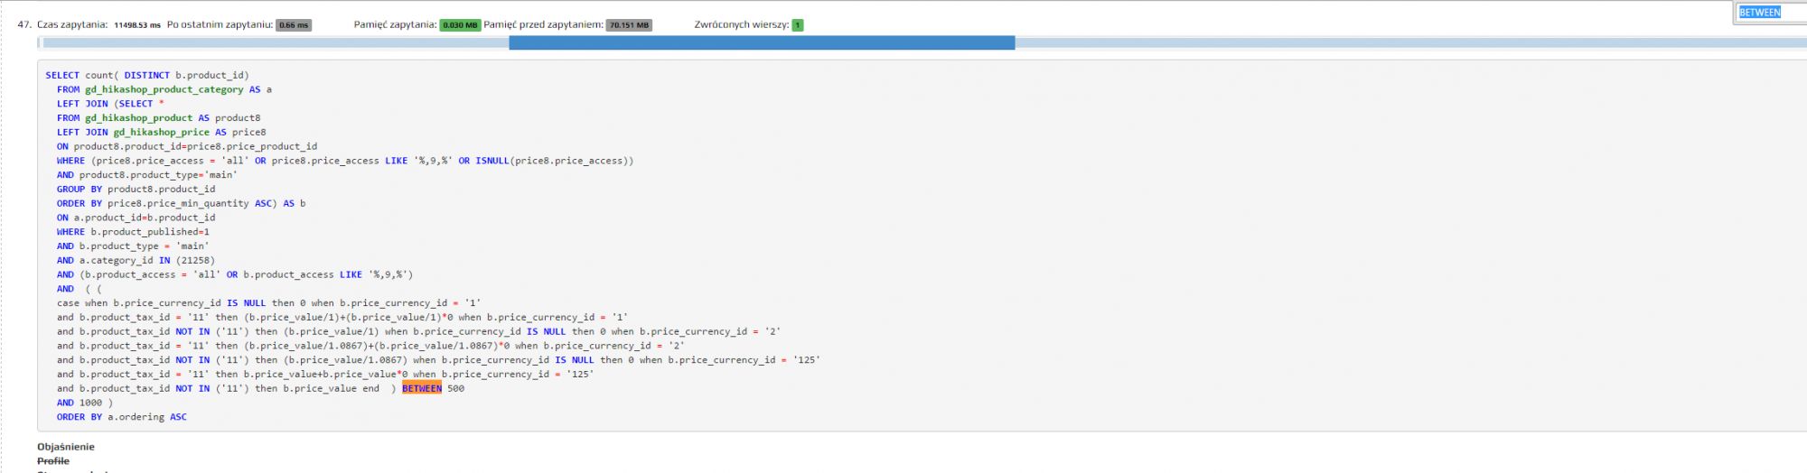Click the find field containing BETWEEN
The height and width of the screenshot is (473, 1807).
1772,13
